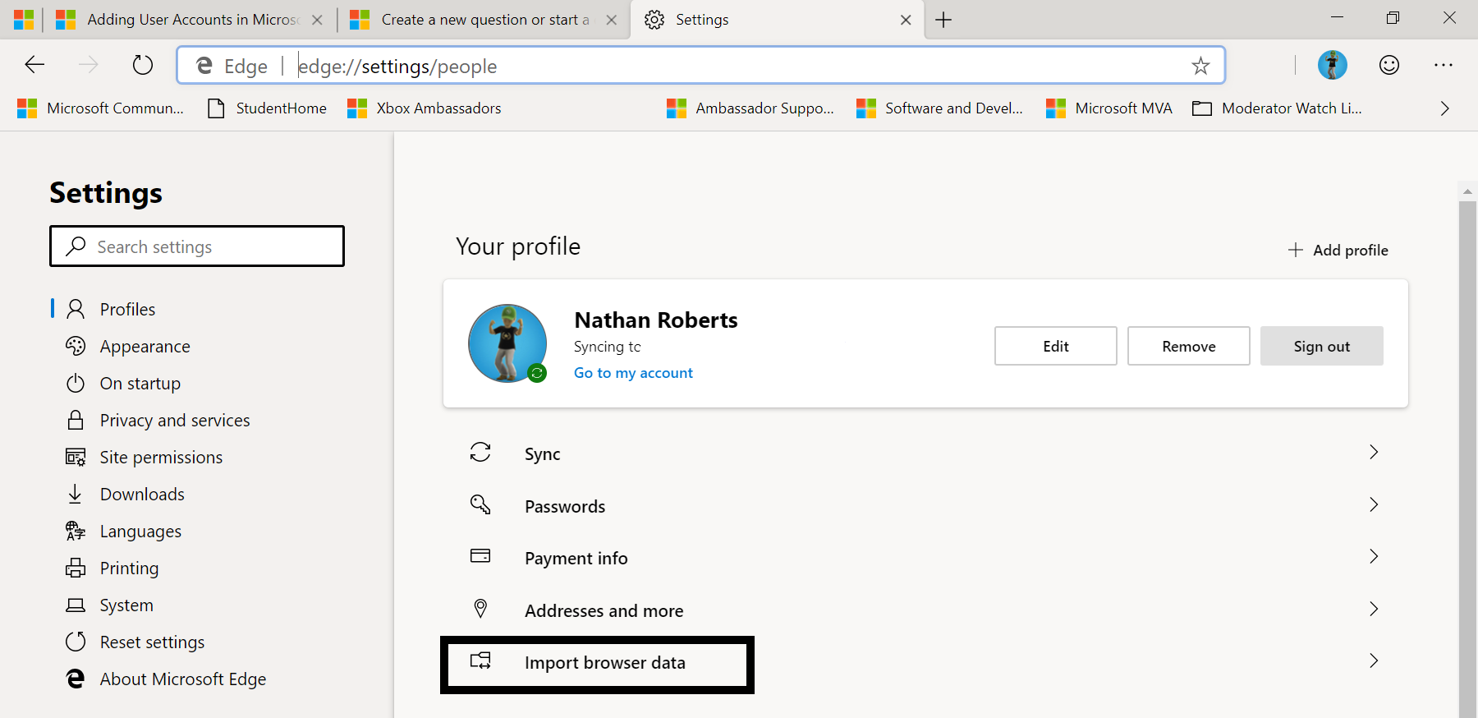Send feedback with the smiley icon

click(x=1389, y=65)
